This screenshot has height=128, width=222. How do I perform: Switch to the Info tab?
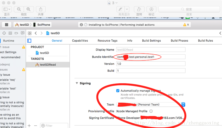pyautogui.click(x=130, y=41)
